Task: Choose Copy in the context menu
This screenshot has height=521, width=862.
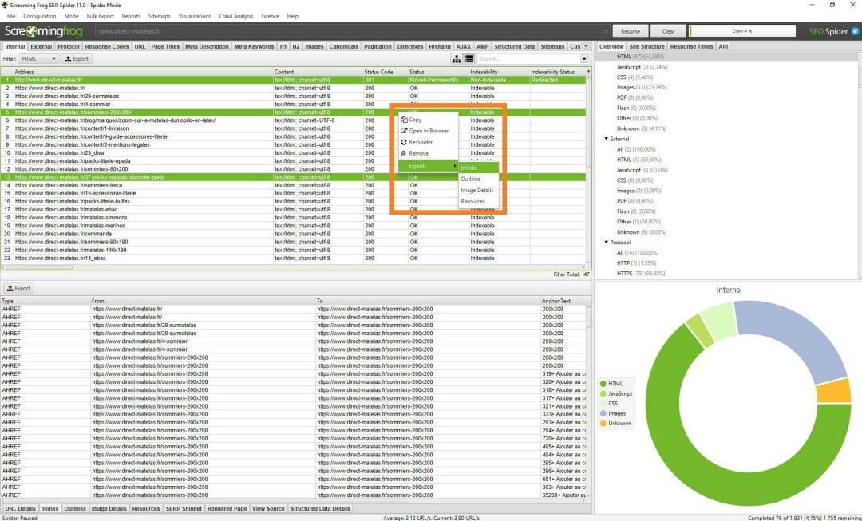Action: [415, 120]
